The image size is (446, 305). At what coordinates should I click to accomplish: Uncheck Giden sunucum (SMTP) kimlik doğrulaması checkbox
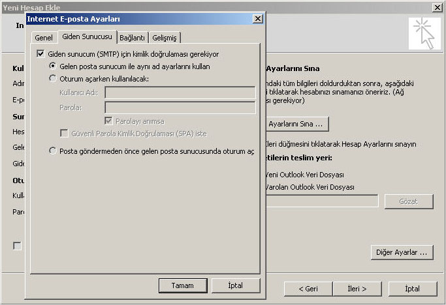tap(40, 54)
